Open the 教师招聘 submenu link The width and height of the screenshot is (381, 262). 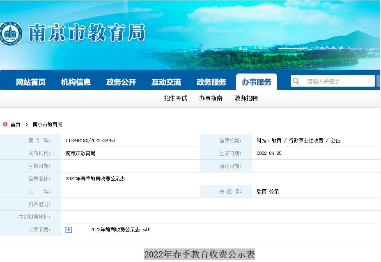click(246, 98)
